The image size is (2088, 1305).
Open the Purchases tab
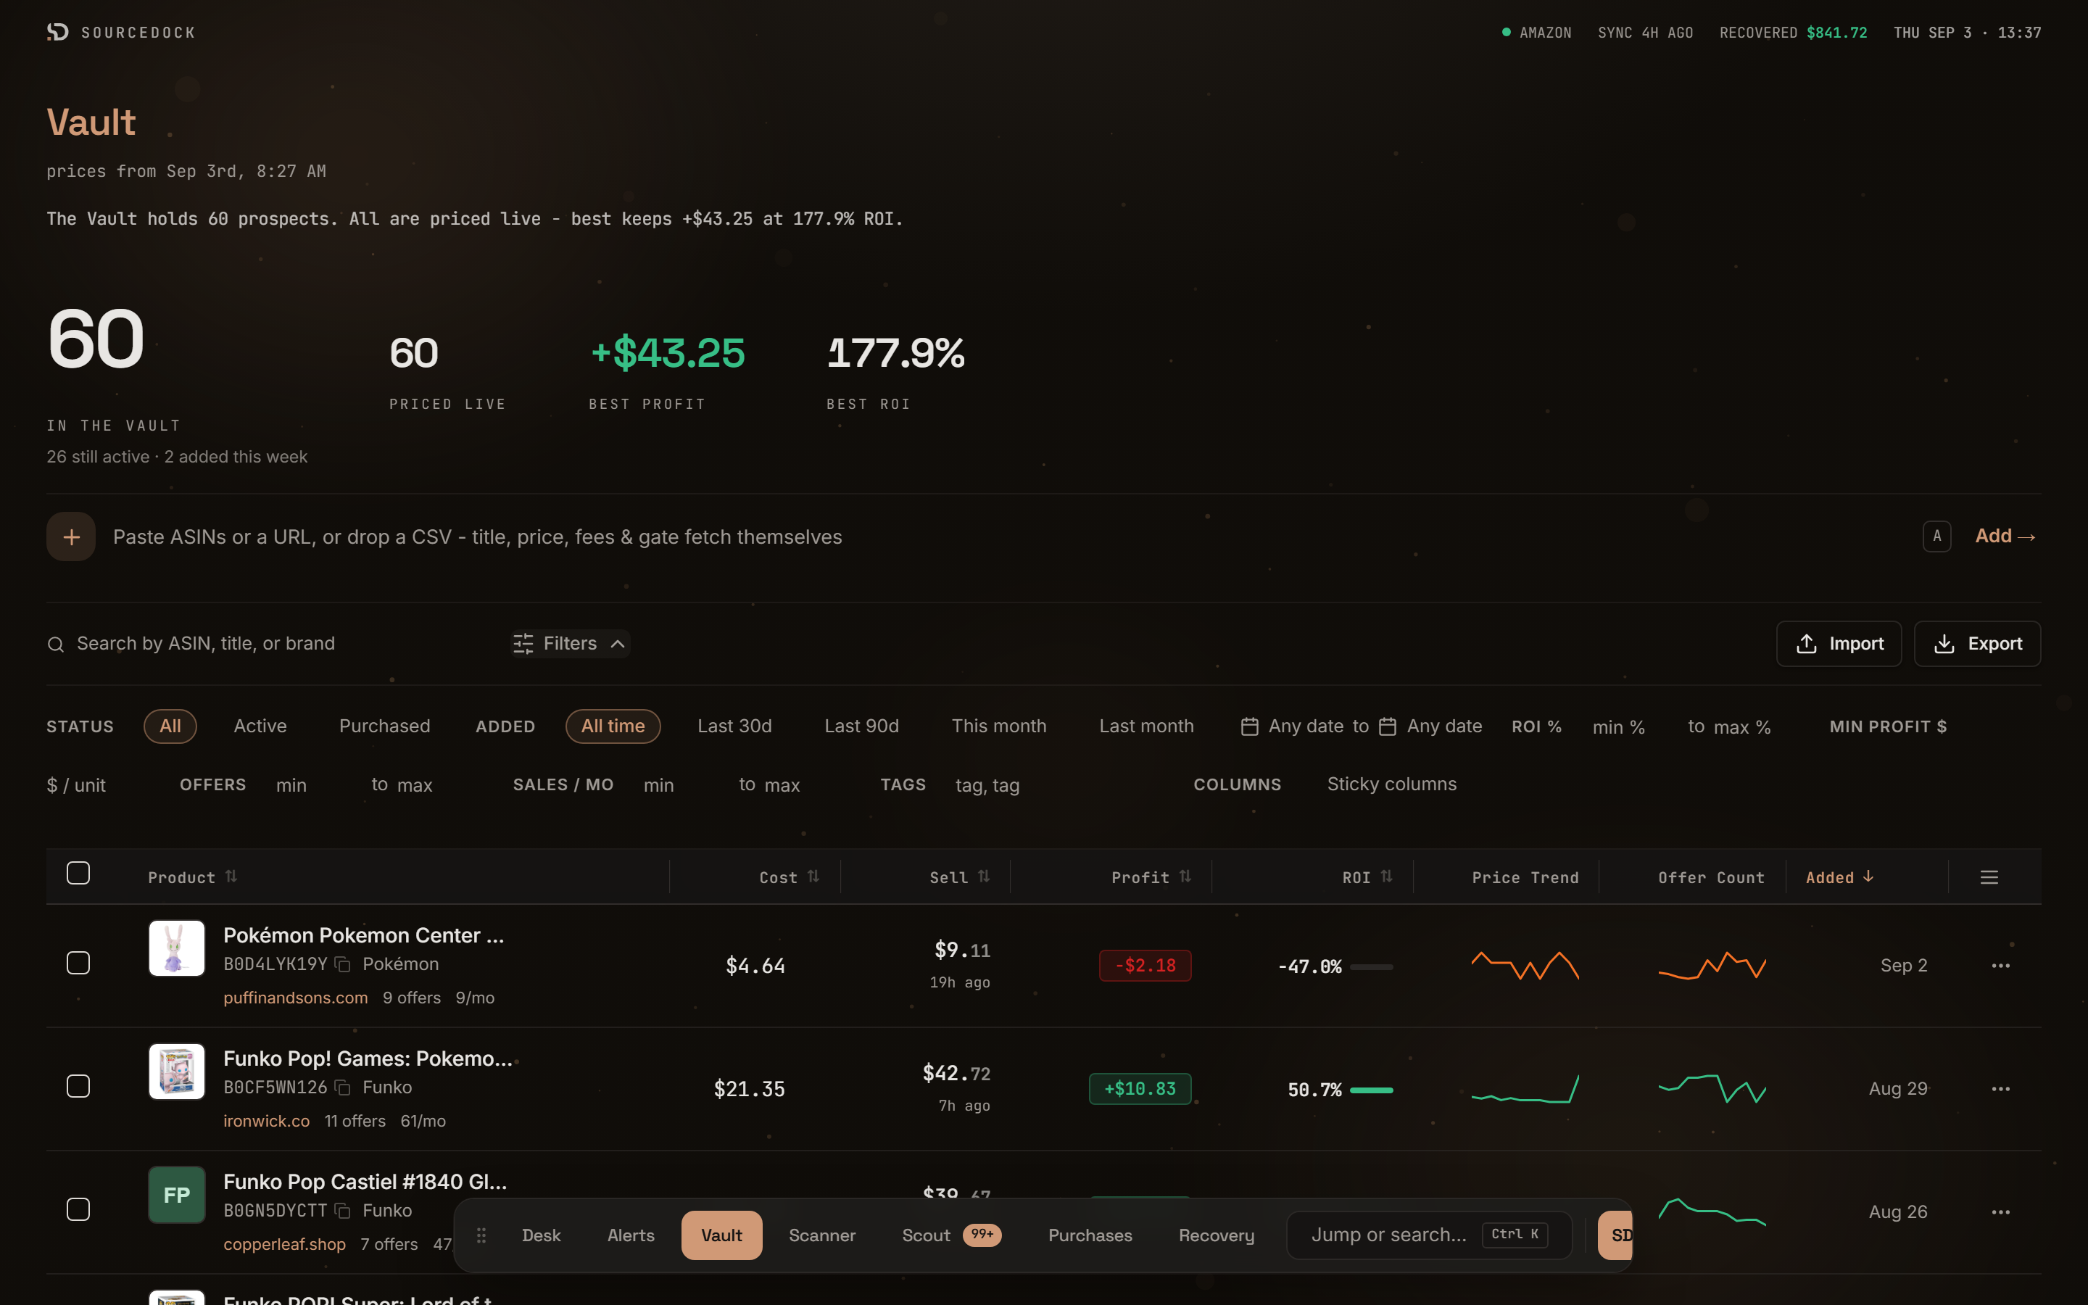(x=1090, y=1235)
